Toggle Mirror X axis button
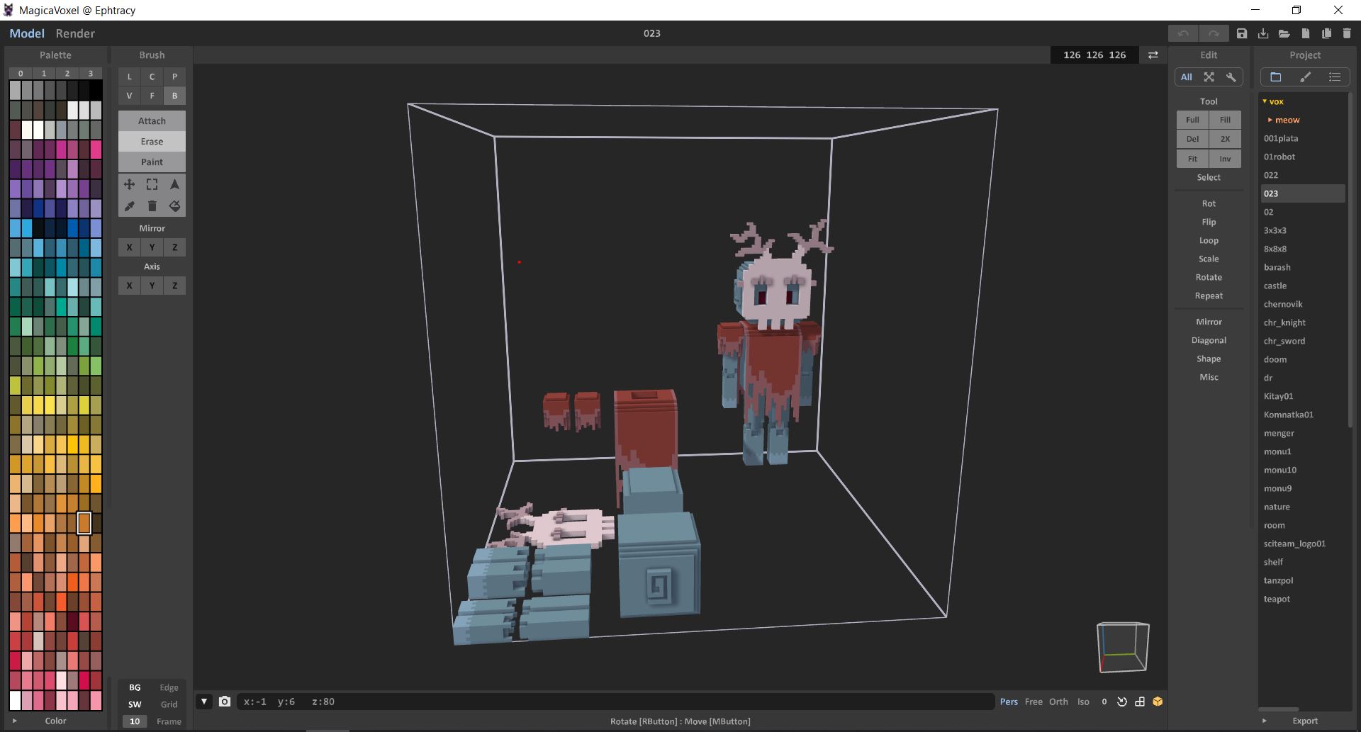Viewport: 1361px width, 732px height. pyautogui.click(x=129, y=247)
